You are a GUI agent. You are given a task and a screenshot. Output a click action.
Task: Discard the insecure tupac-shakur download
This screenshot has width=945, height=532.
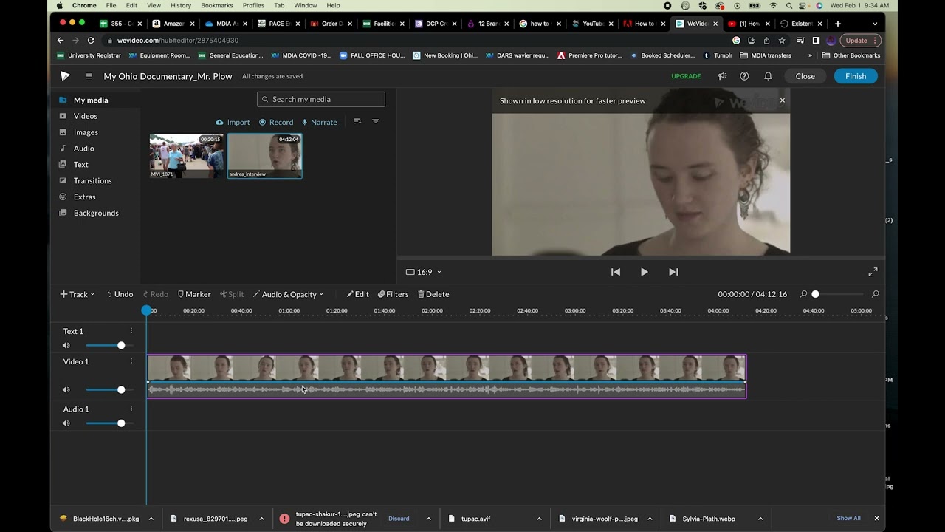tap(399, 519)
